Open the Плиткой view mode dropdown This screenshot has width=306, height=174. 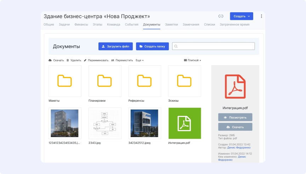coord(193,60)
